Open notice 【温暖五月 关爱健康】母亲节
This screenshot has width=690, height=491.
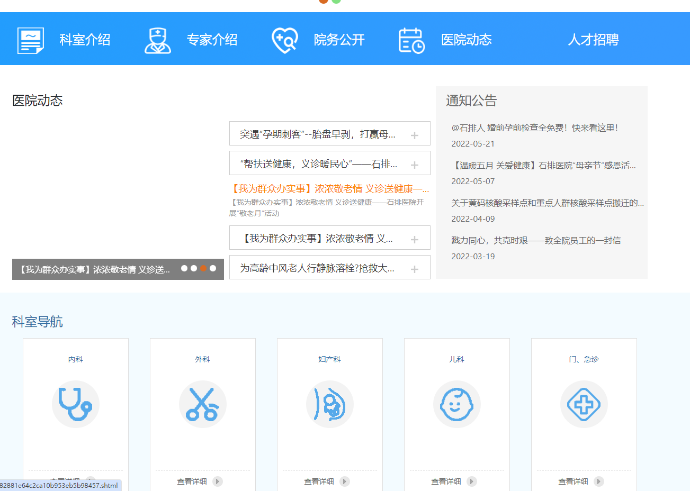tap(544, 165)
